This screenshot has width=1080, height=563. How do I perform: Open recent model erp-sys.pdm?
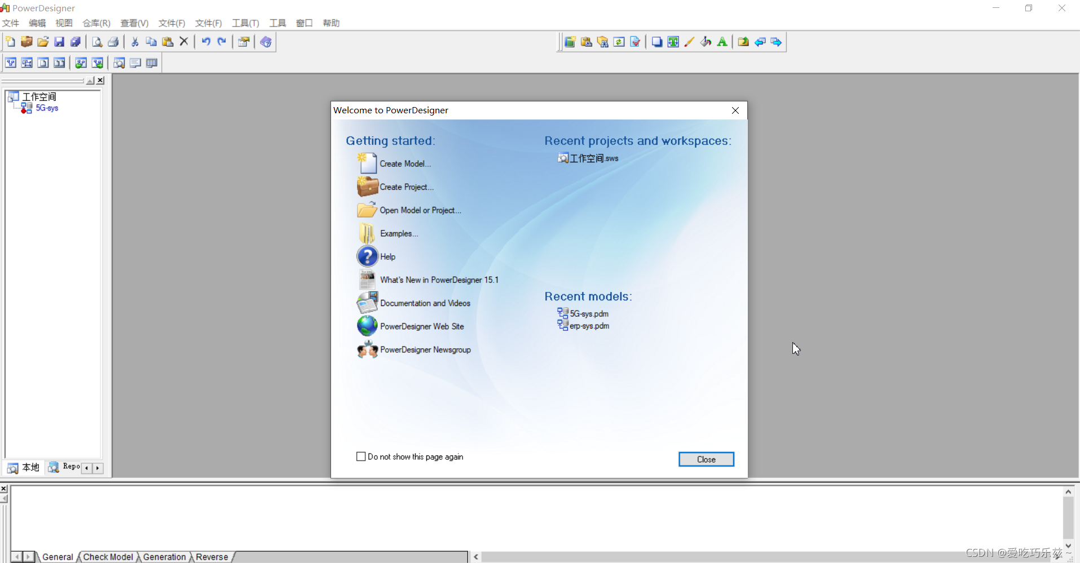pos(589,326)
